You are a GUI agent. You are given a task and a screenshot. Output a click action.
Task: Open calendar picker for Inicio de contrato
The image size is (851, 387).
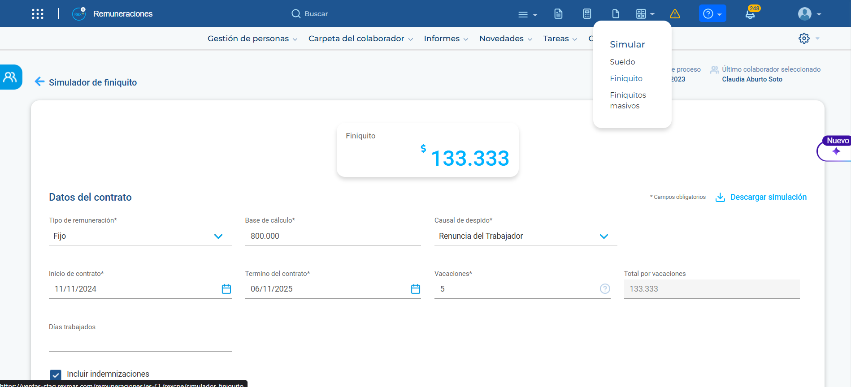[226, 289]
